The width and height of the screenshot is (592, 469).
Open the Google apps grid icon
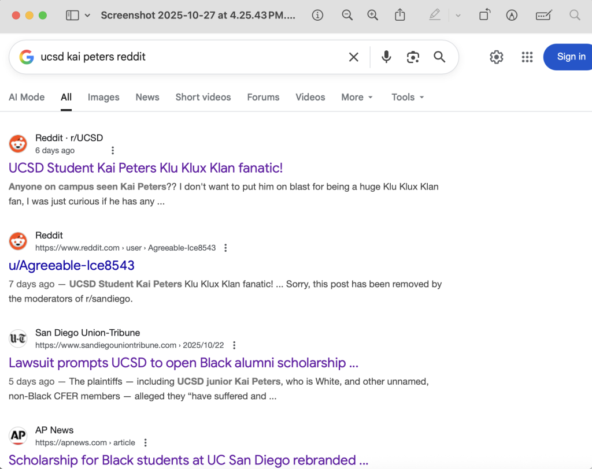527,57
